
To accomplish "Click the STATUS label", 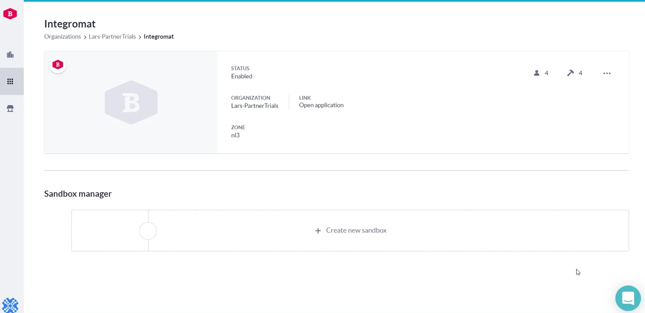I will [240, 68].
